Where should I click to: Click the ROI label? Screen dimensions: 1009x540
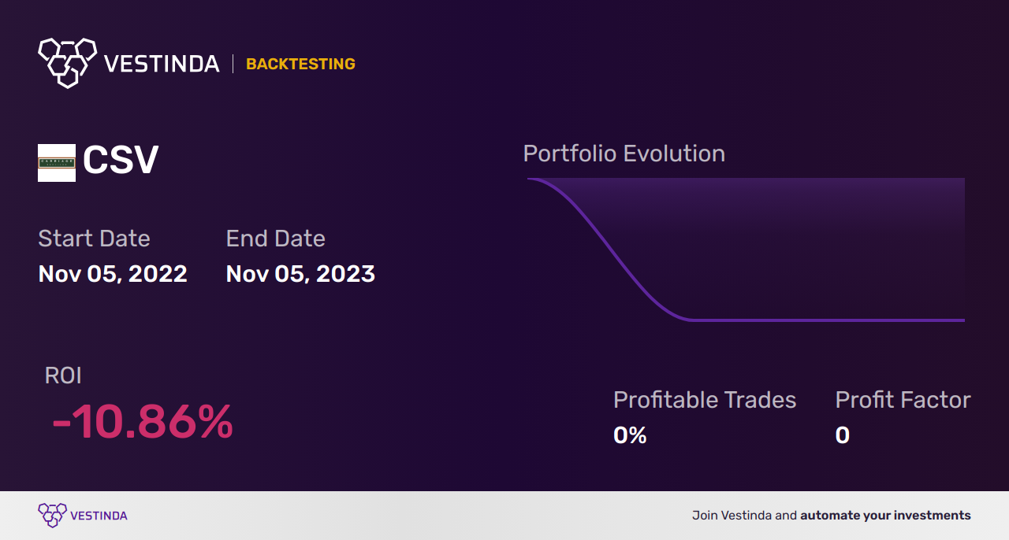(63, 375)
